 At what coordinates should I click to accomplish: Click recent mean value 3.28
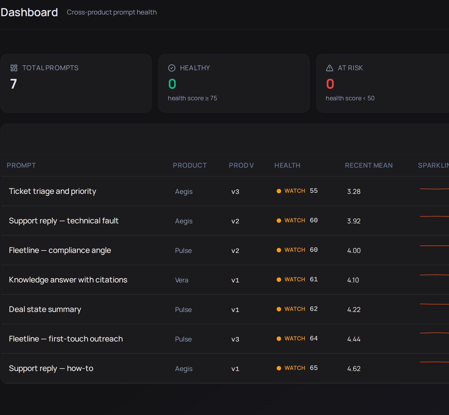pos(354,192)
